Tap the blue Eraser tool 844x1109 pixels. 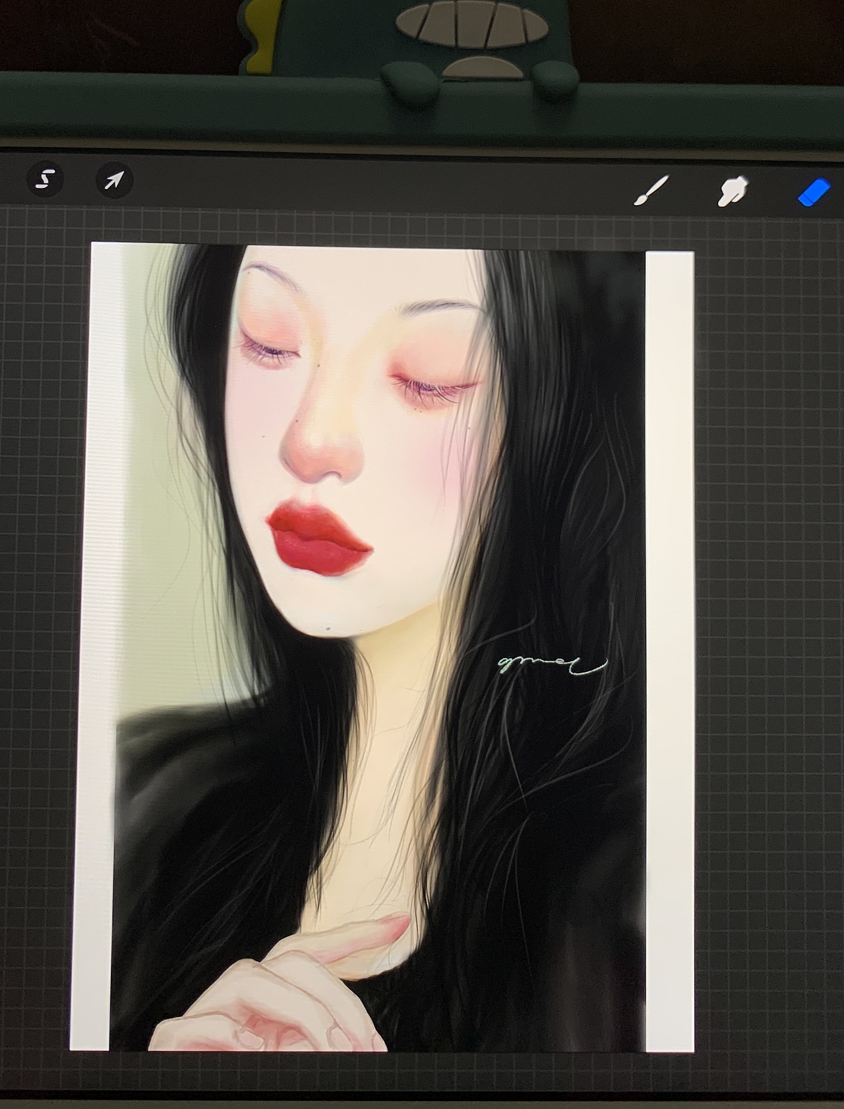814,192
